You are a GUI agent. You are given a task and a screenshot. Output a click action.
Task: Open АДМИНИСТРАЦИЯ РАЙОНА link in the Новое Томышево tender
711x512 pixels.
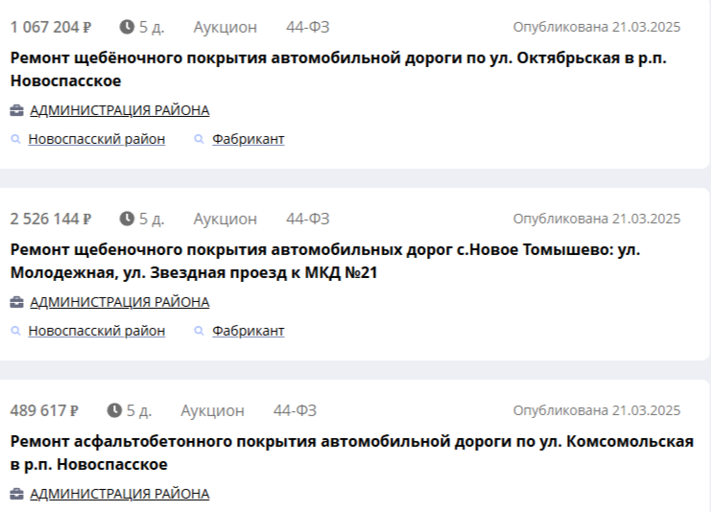[119, 302]
